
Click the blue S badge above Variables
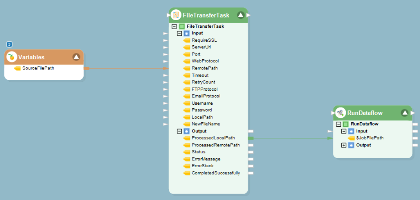click(9, 45)
